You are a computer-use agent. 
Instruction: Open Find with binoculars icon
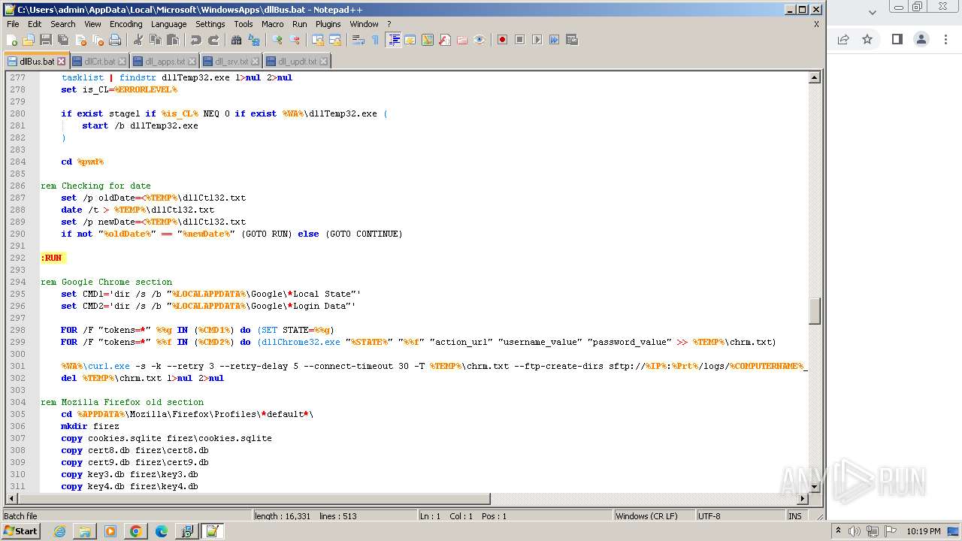tap(237, 40)
